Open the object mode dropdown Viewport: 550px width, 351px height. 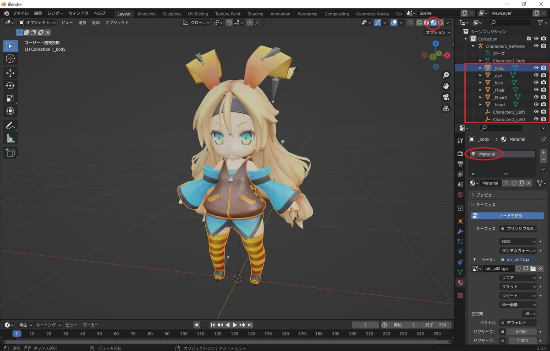pyautogui.click(x=38, y=22)
